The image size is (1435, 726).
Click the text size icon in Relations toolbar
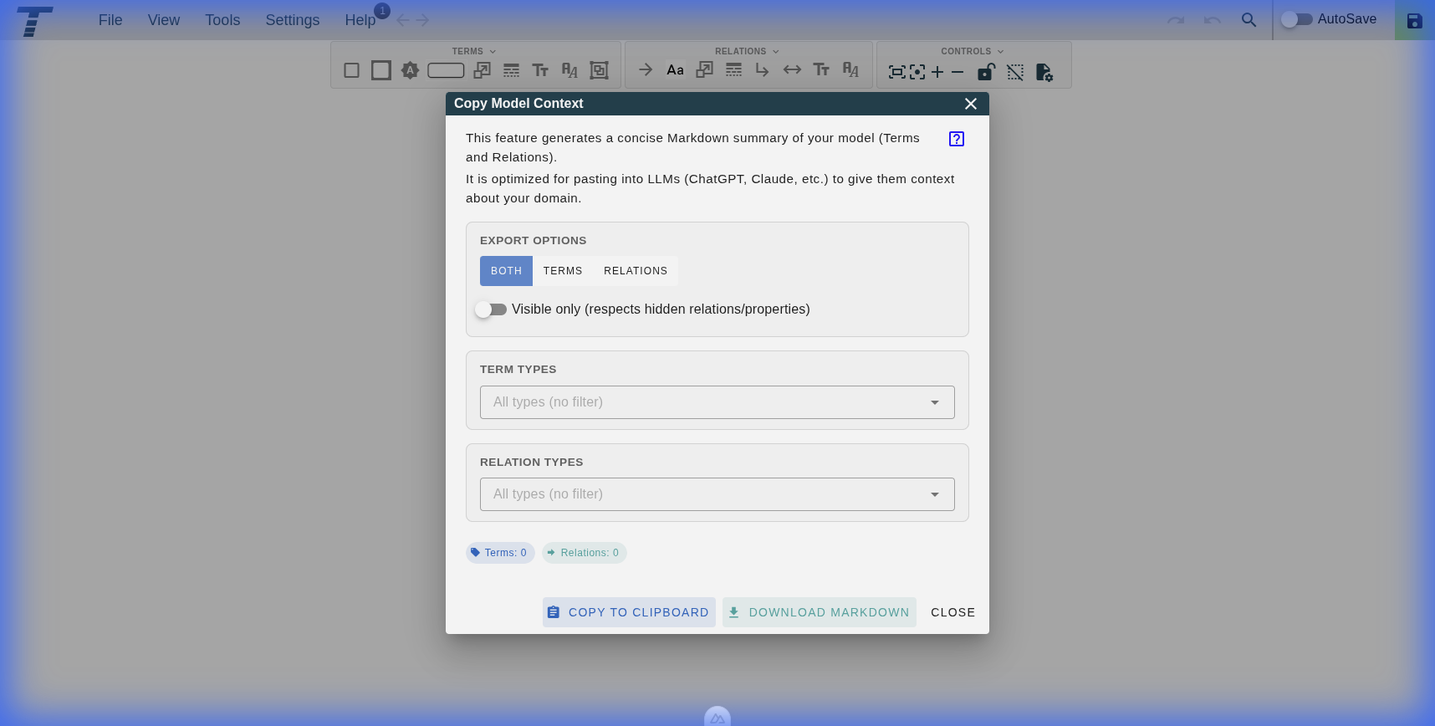[x=822, y=70]
